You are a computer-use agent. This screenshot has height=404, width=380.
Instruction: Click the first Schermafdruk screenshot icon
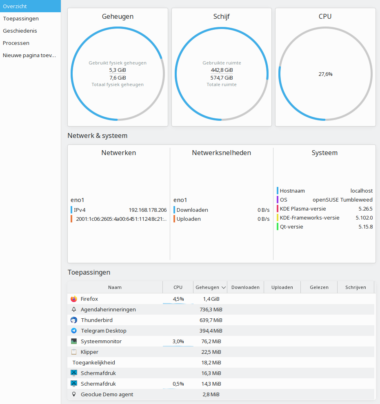click(x=74, y=373)
